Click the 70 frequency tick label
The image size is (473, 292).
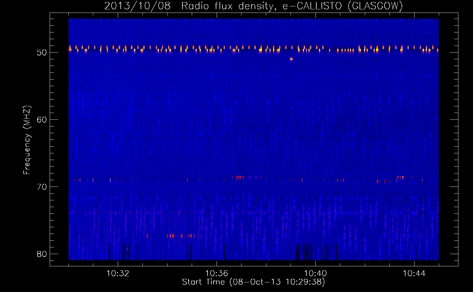[42, 187]
